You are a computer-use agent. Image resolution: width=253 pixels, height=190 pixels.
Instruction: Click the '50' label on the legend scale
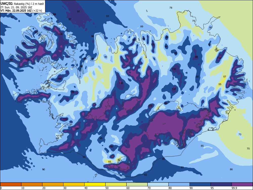[x=107, y=188]
